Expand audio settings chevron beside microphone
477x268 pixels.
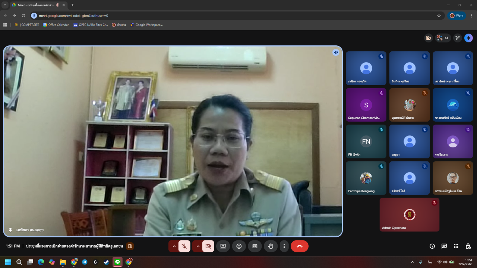pos(174,246)
